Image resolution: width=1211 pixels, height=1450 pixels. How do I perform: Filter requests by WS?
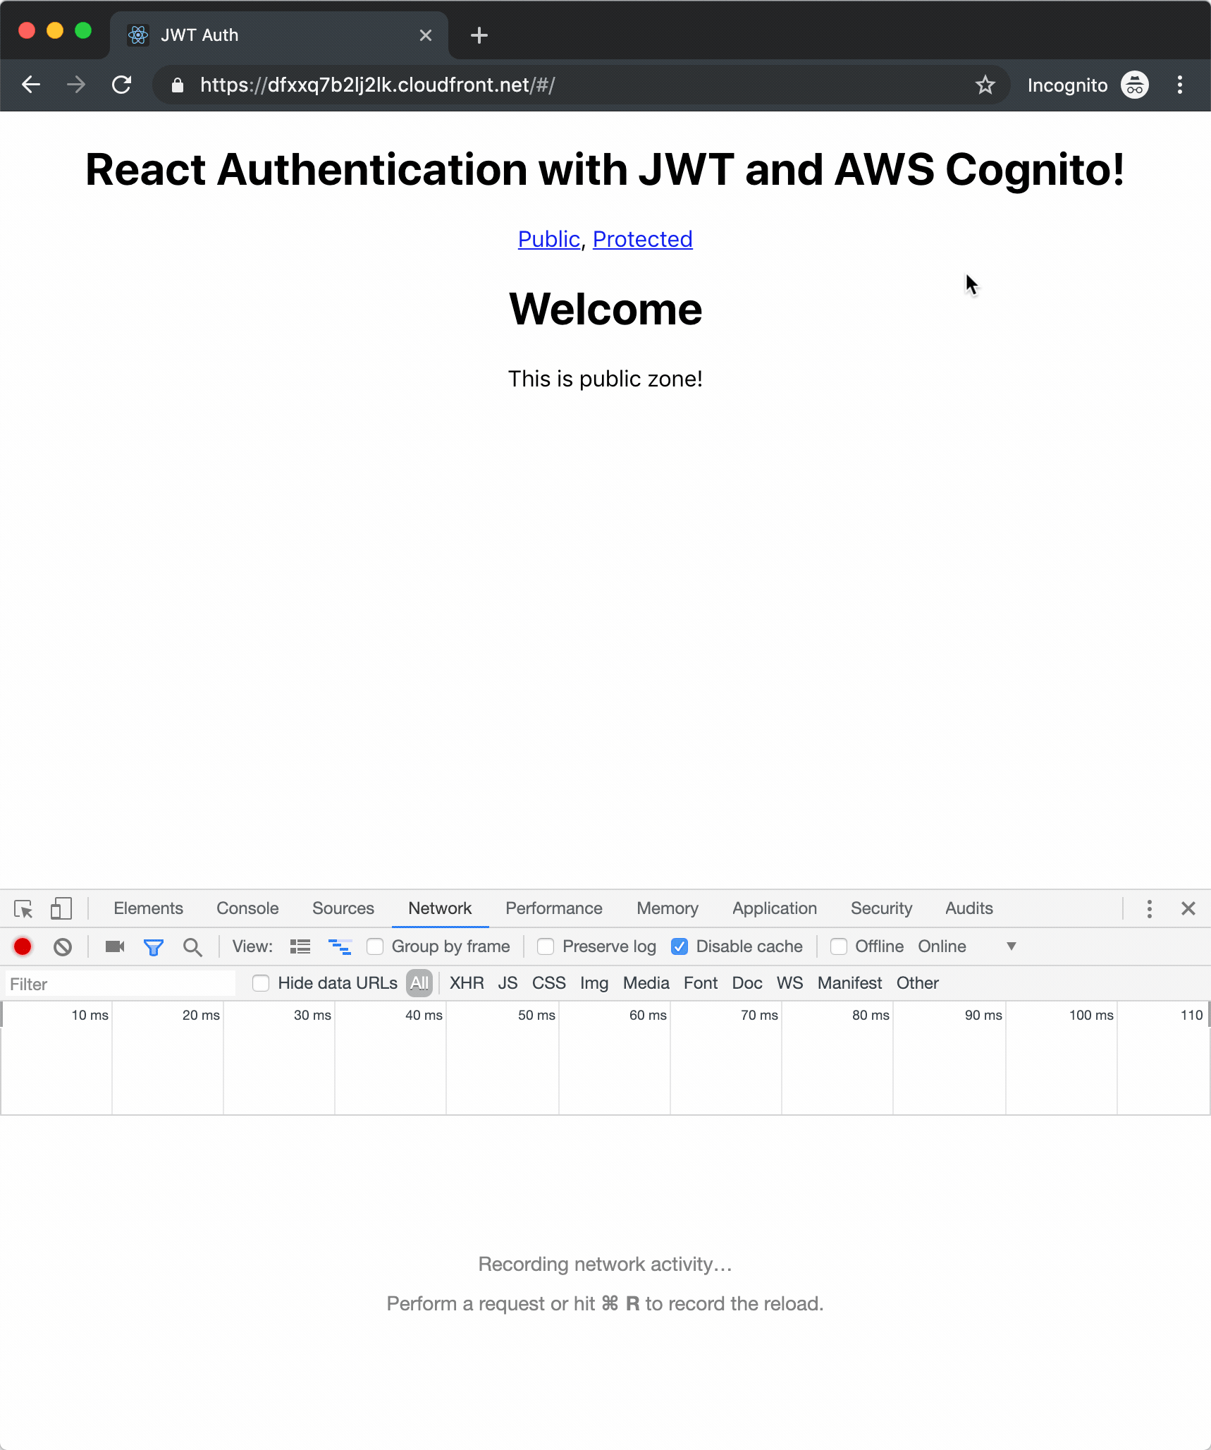[x=790, y=983]
